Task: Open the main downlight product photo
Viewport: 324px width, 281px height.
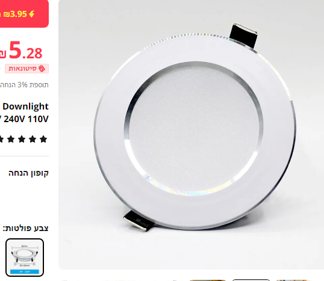Action: point(191,135)
